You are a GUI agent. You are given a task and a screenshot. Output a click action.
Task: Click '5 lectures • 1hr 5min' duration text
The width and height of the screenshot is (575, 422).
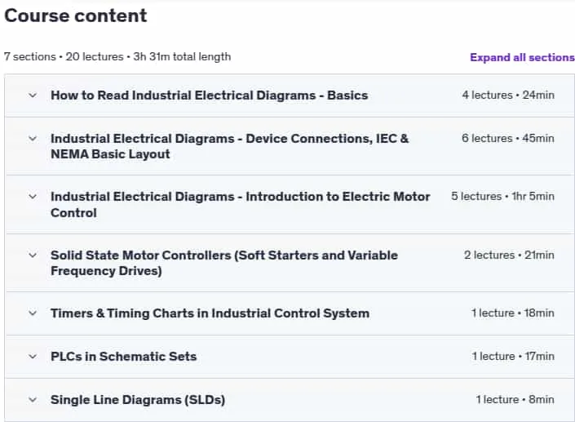click(502, 197)
